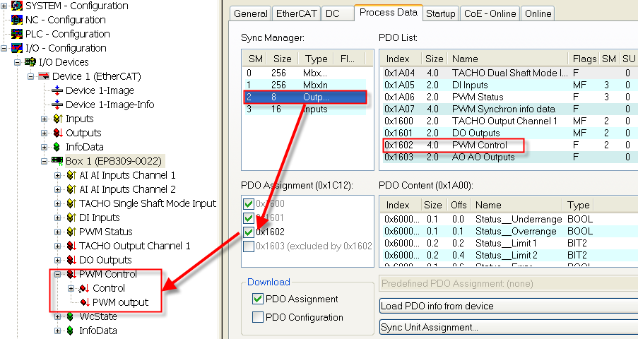Click the Control variable icon

84,288
